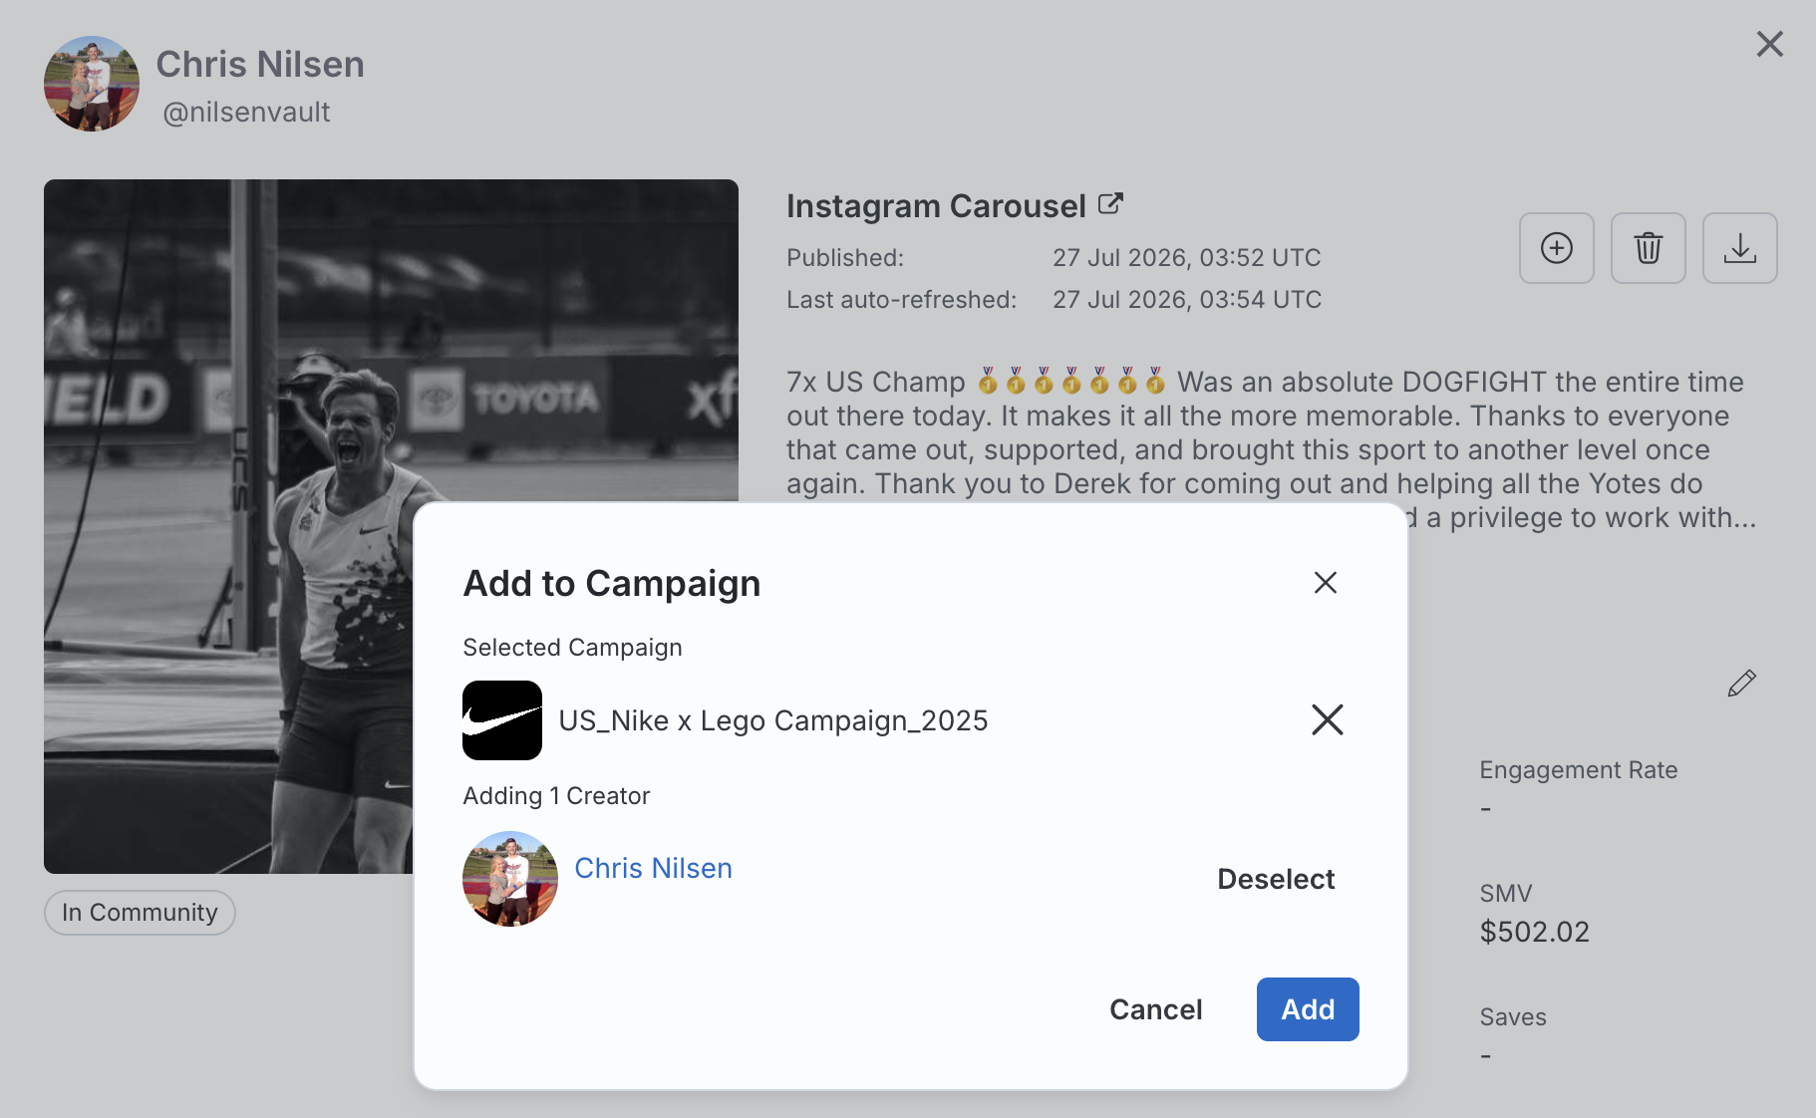Click the profile avatar in the header
The height and width of the screenshot is (1118, 1816).
tap(92, 84)
